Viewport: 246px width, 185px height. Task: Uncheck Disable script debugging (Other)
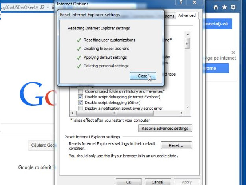pyautogui.click(x=81, y=103)
